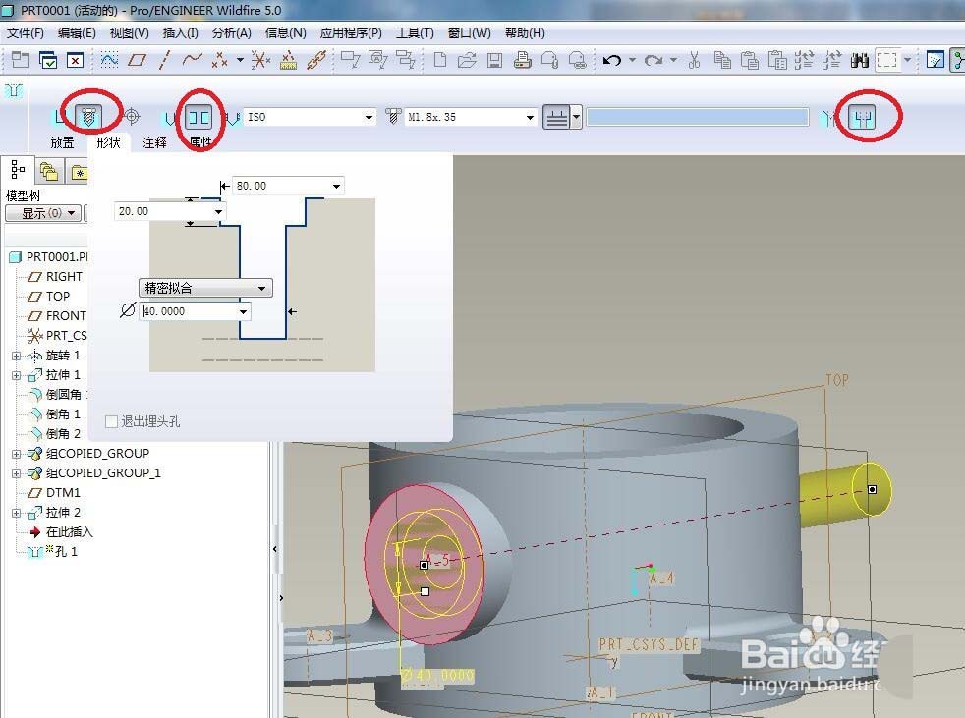Viewport: 965px width, 718px height.
Task: Click the cut scissors icon
Action: pos(694,60)
